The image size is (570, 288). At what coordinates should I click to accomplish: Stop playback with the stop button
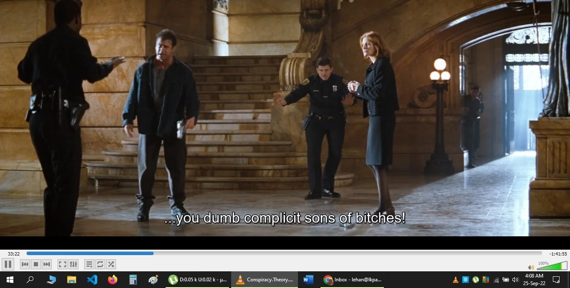tap(36, 264)
